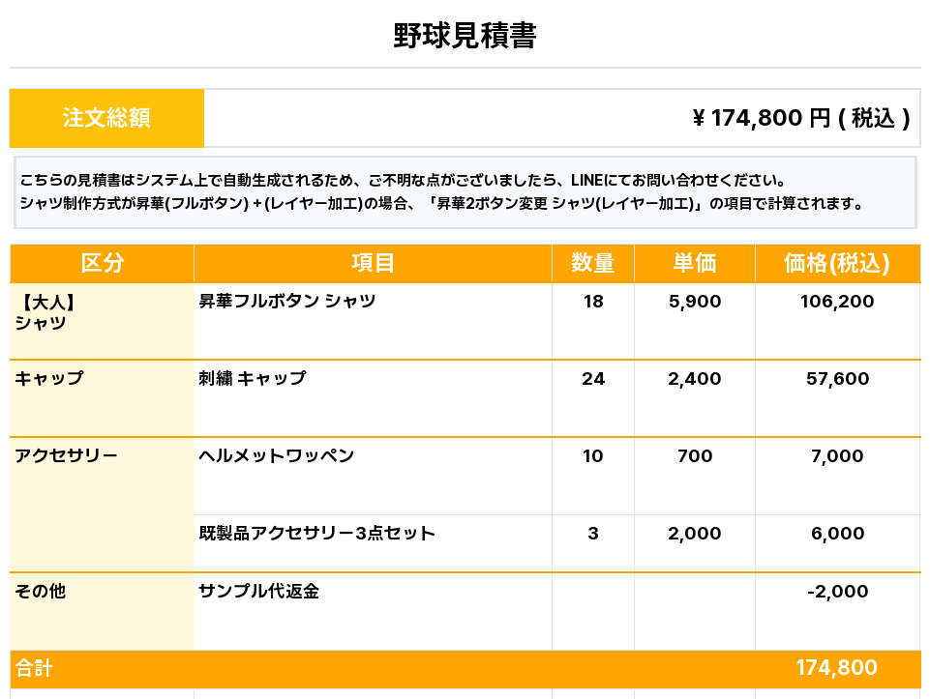The image size is (930, 699).
Task: Click the 価格(税込) column header
Action: (836, 263)
